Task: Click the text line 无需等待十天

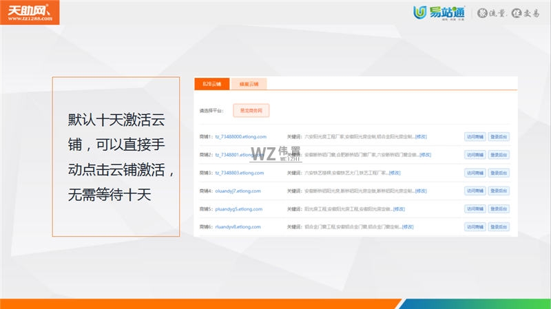Action: (110, 195)
